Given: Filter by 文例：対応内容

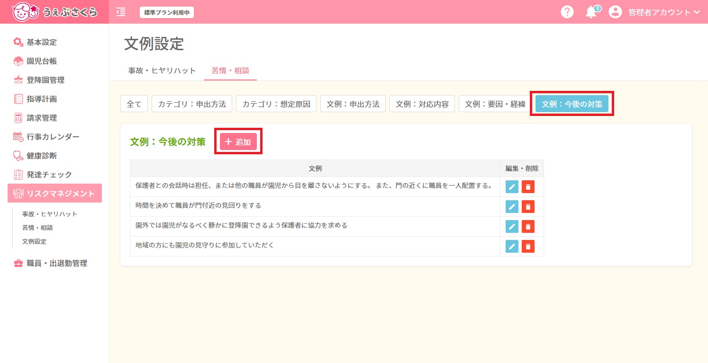Looking at the screenshot, I should click(x=422, y=104).
